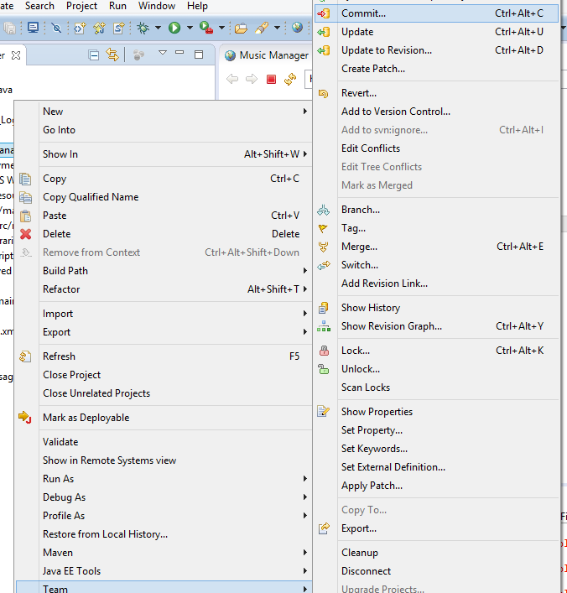Click the Commit icon in Team submenu

pyautogui.click(x=324, y=13)
